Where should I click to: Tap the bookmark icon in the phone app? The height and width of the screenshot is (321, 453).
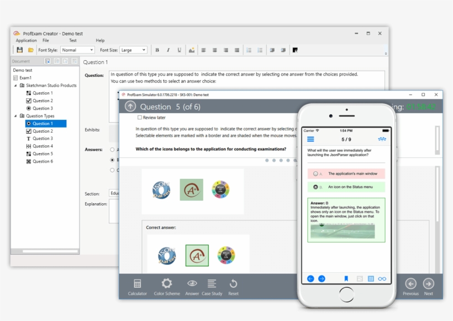tap(346, 278)
